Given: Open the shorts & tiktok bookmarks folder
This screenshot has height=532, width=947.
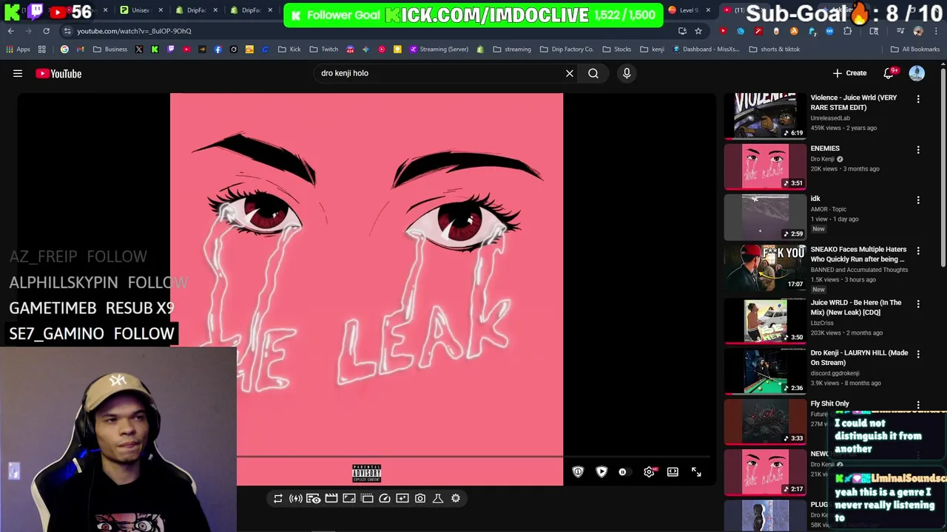Looking at the screenshot, I should point(774,50).
